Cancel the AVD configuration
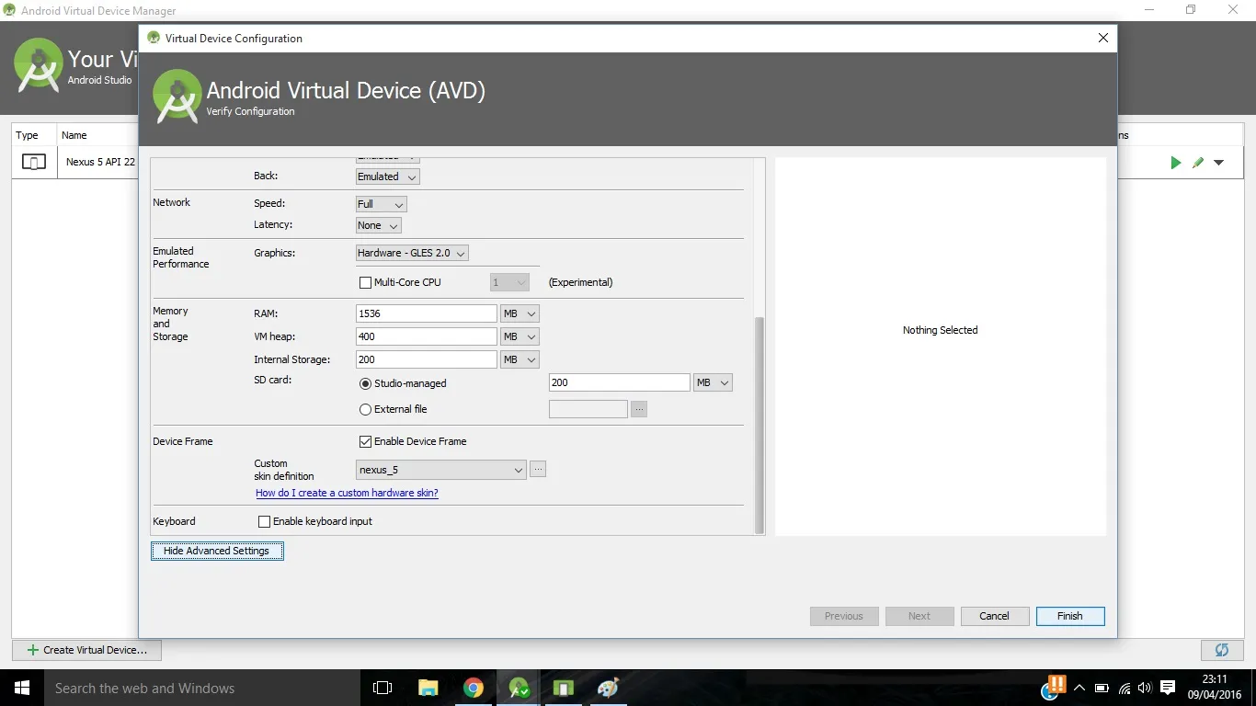The height and width of the screenshot is (706, 1256). [x=994, y=616]
